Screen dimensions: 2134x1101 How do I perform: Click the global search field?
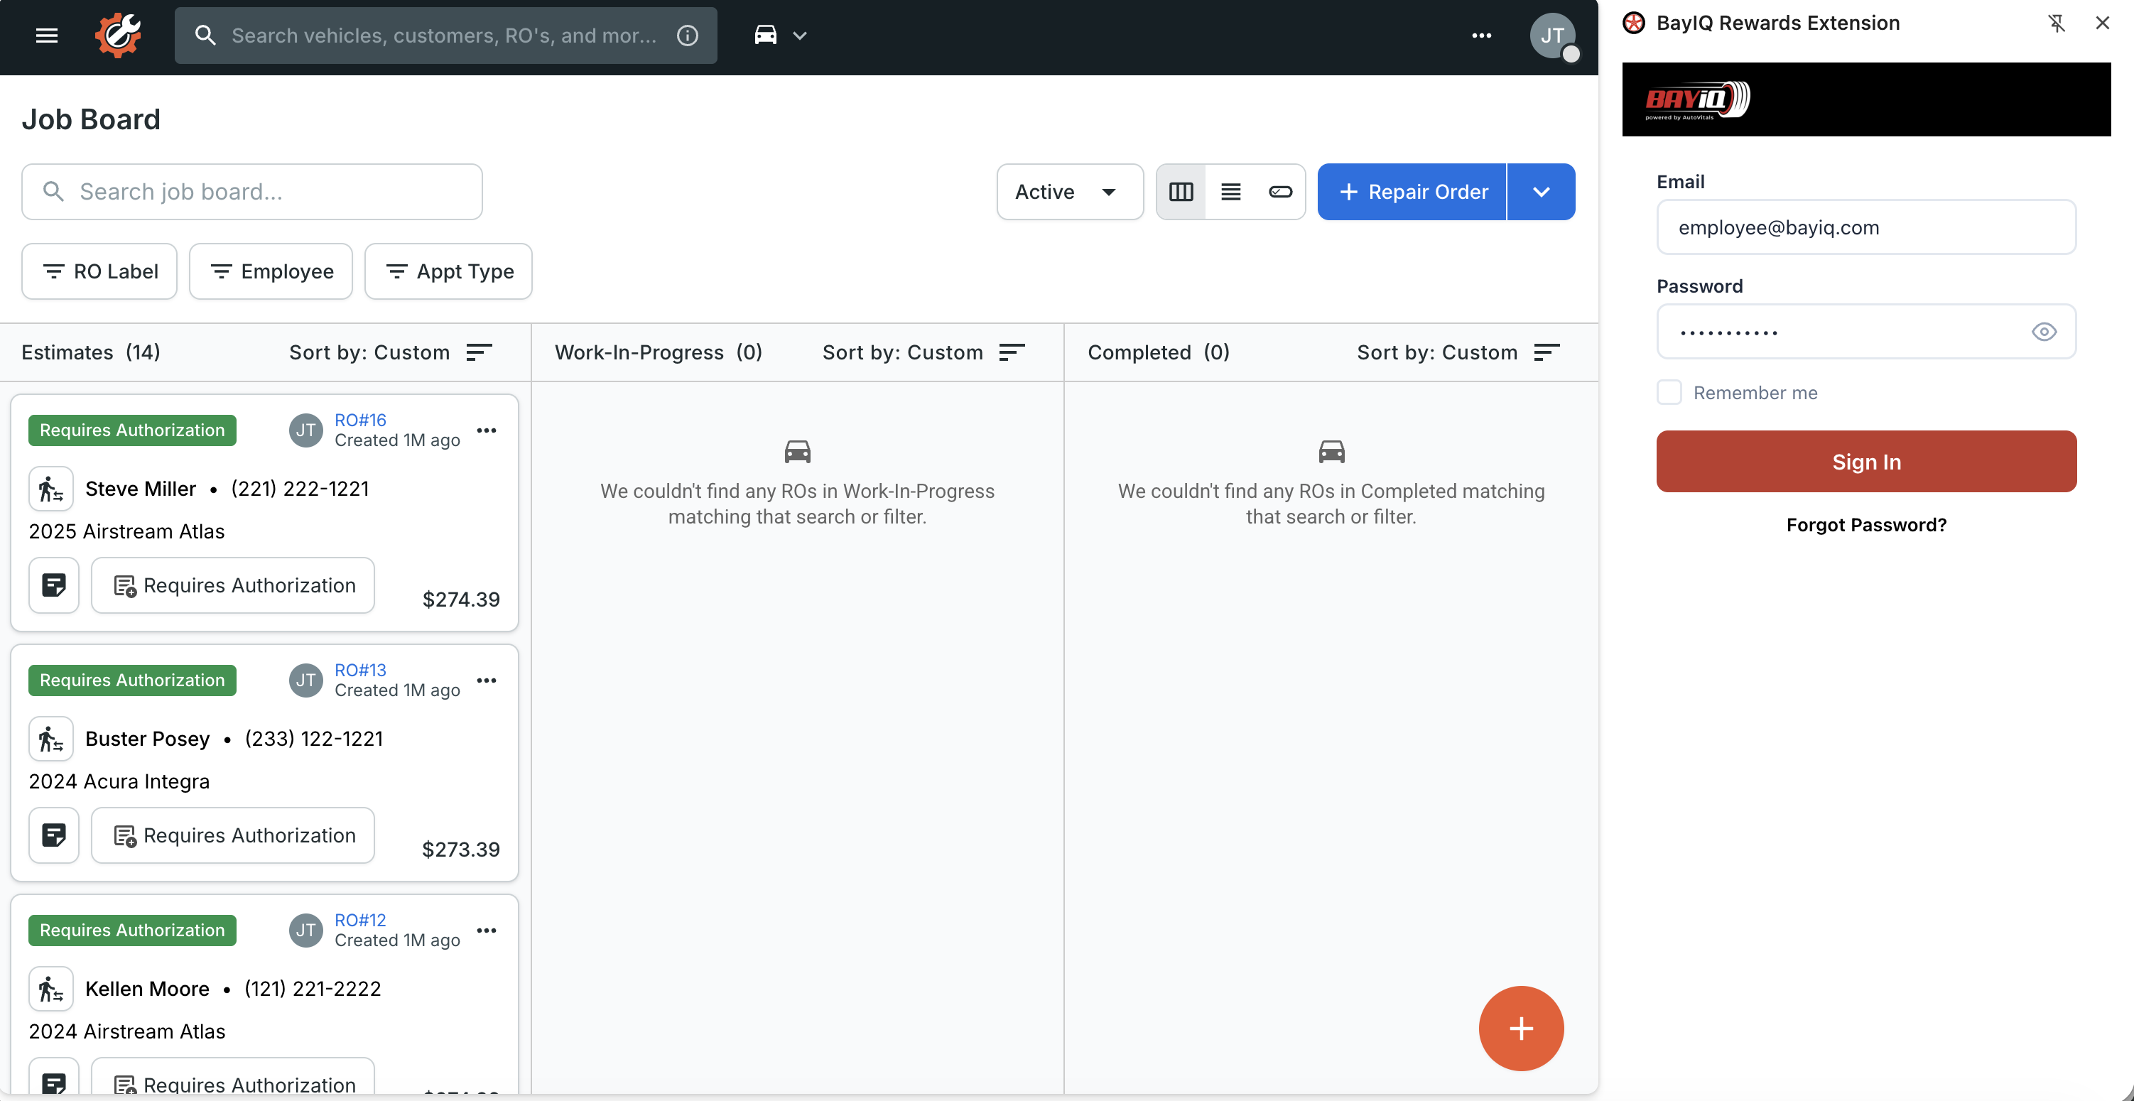tap(445, 36)
